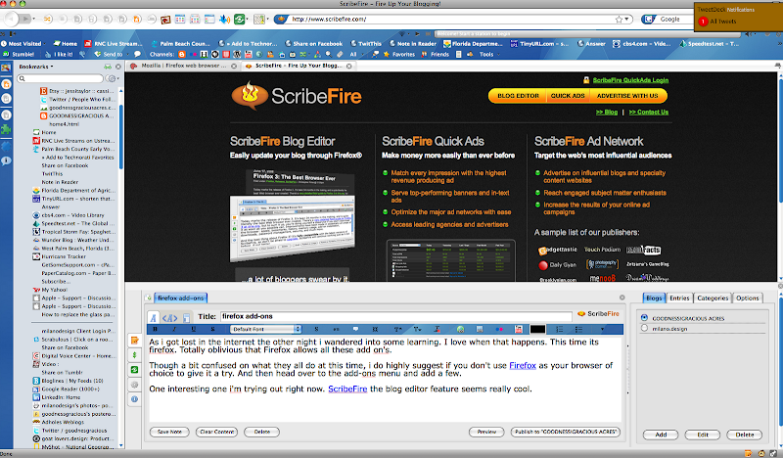Apply Bold formatting in ScribeFire editor
Viewport: 783px width, 458px height.
(155, 329)
